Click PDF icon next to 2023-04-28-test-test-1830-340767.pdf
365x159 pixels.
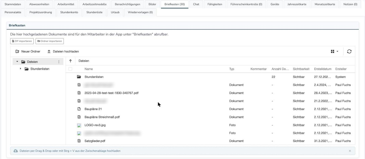coord(79,93)
